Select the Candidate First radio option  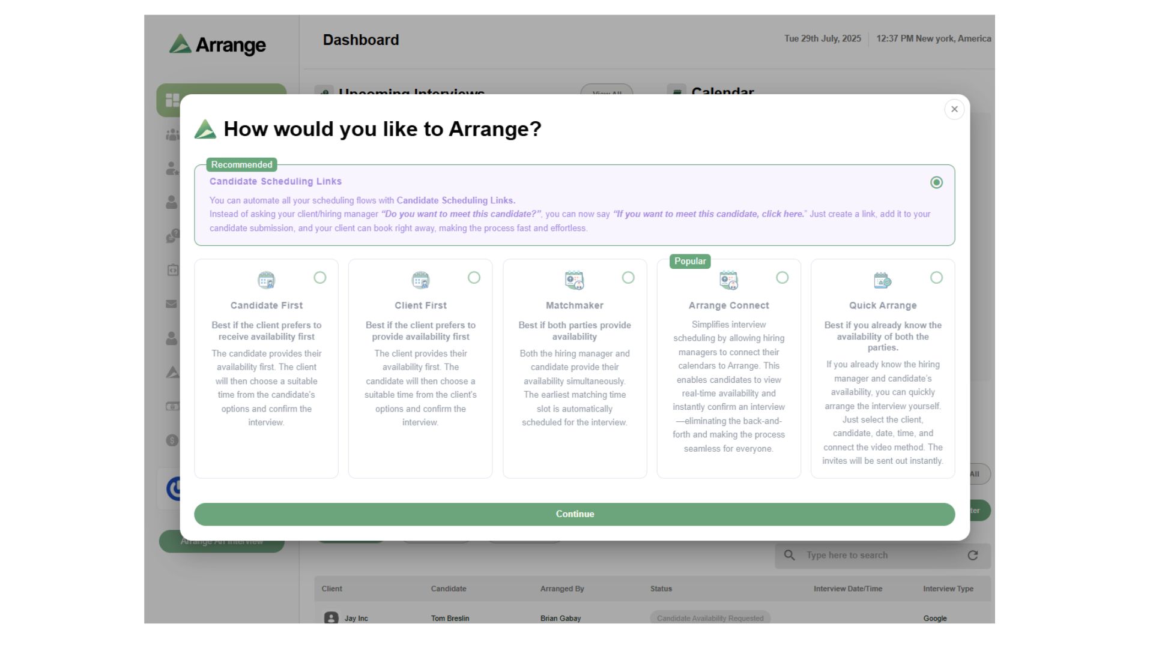coord(320,278)
